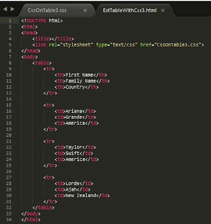Click the type="text/css" attribute
211x224 pixels.
click(117, 45)
